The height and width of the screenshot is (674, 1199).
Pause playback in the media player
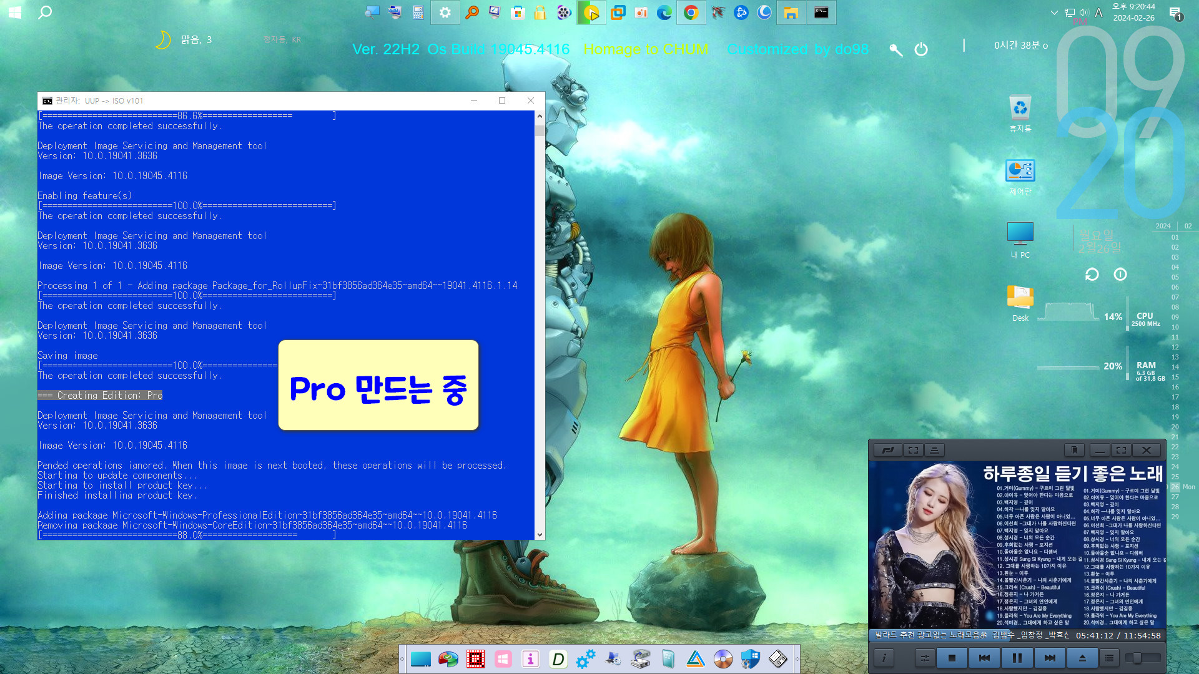point(1017,658)
